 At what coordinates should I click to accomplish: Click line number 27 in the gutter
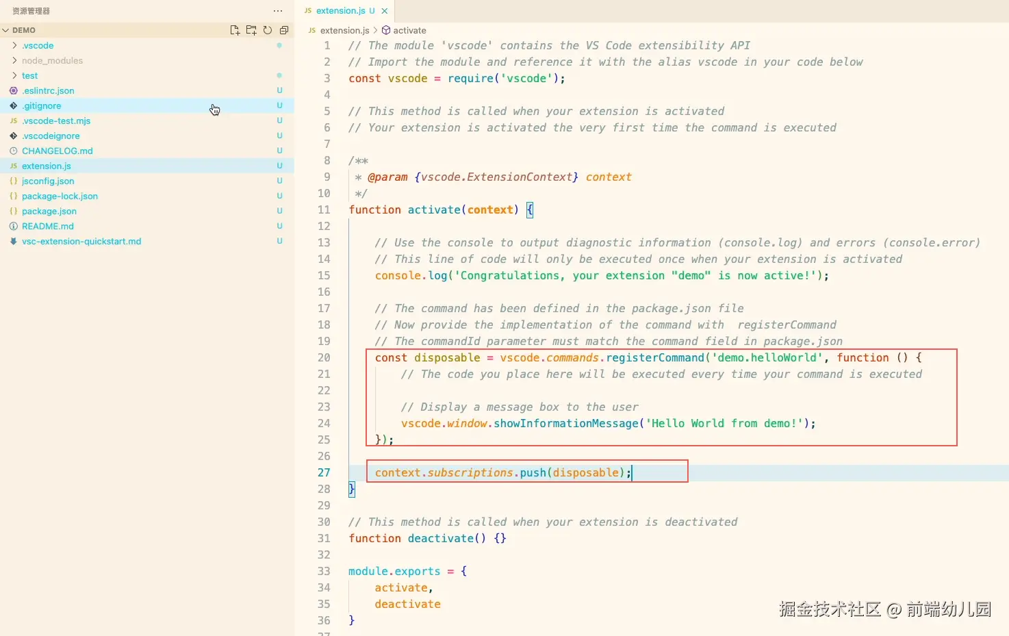324,472
